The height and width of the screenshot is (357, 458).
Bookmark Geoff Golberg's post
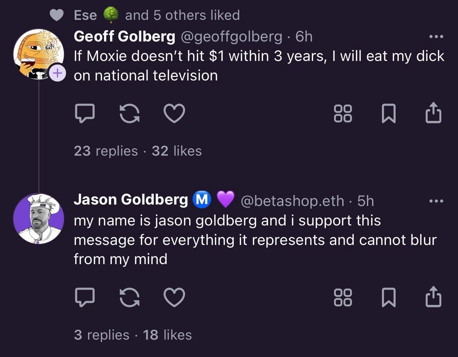388,113
